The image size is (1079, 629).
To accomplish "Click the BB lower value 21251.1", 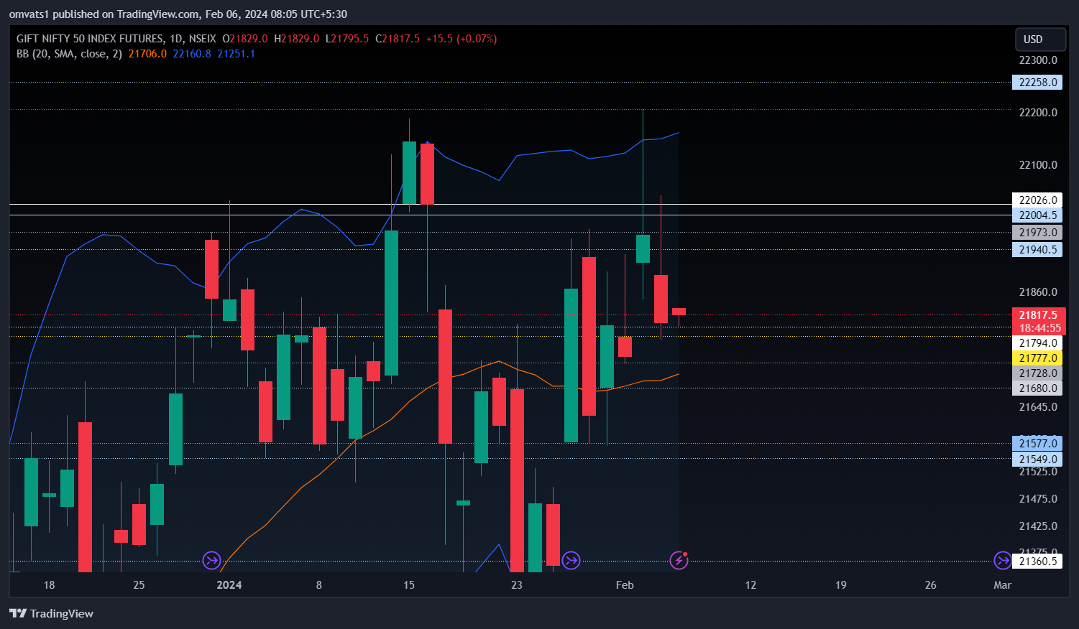I will click(236, 54).
